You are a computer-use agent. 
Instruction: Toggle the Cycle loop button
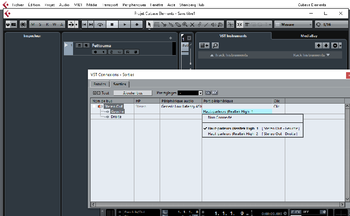[100, 24]
